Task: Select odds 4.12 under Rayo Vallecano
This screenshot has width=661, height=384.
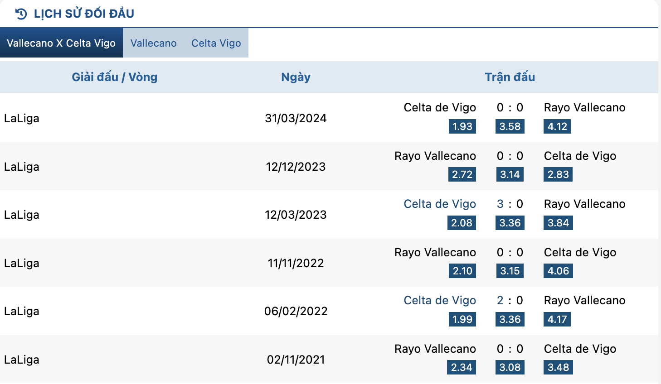Action: (x=557, y=126)
